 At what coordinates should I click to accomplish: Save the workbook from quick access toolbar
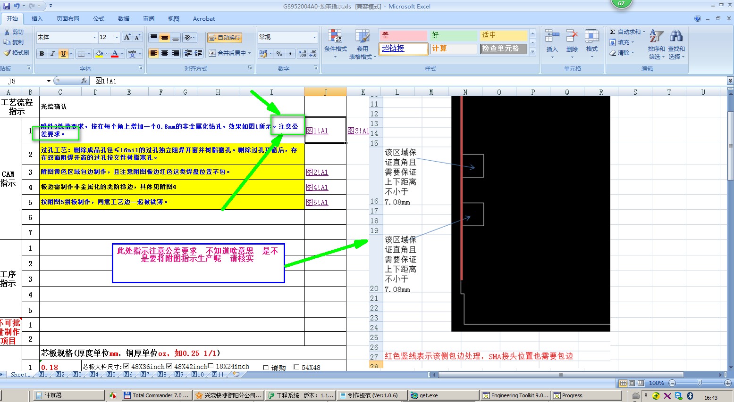click(x=7, y=6)
